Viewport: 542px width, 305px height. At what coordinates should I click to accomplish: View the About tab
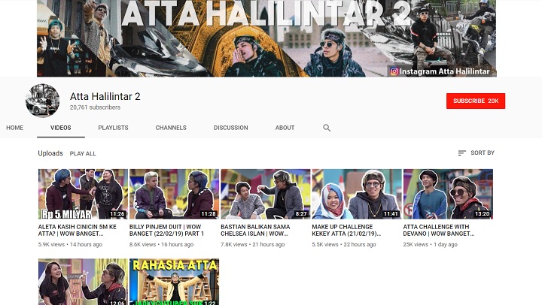[285, 128]
